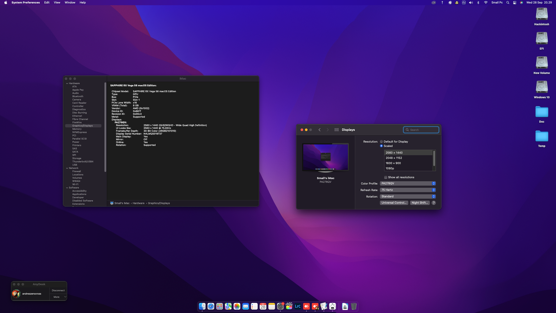The width and height of the screenshot is (556, 313).
Task: Open the Refresh Rate dropdown
Action: (408, 190)
